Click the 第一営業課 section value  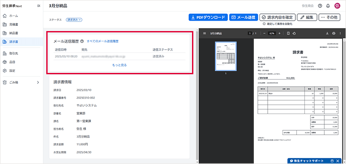[x=83, y=121]
